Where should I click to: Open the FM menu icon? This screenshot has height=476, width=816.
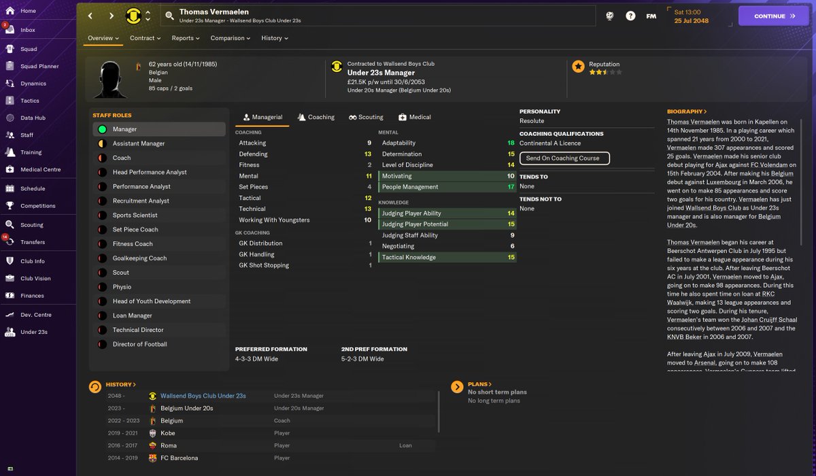coord(651,16)
